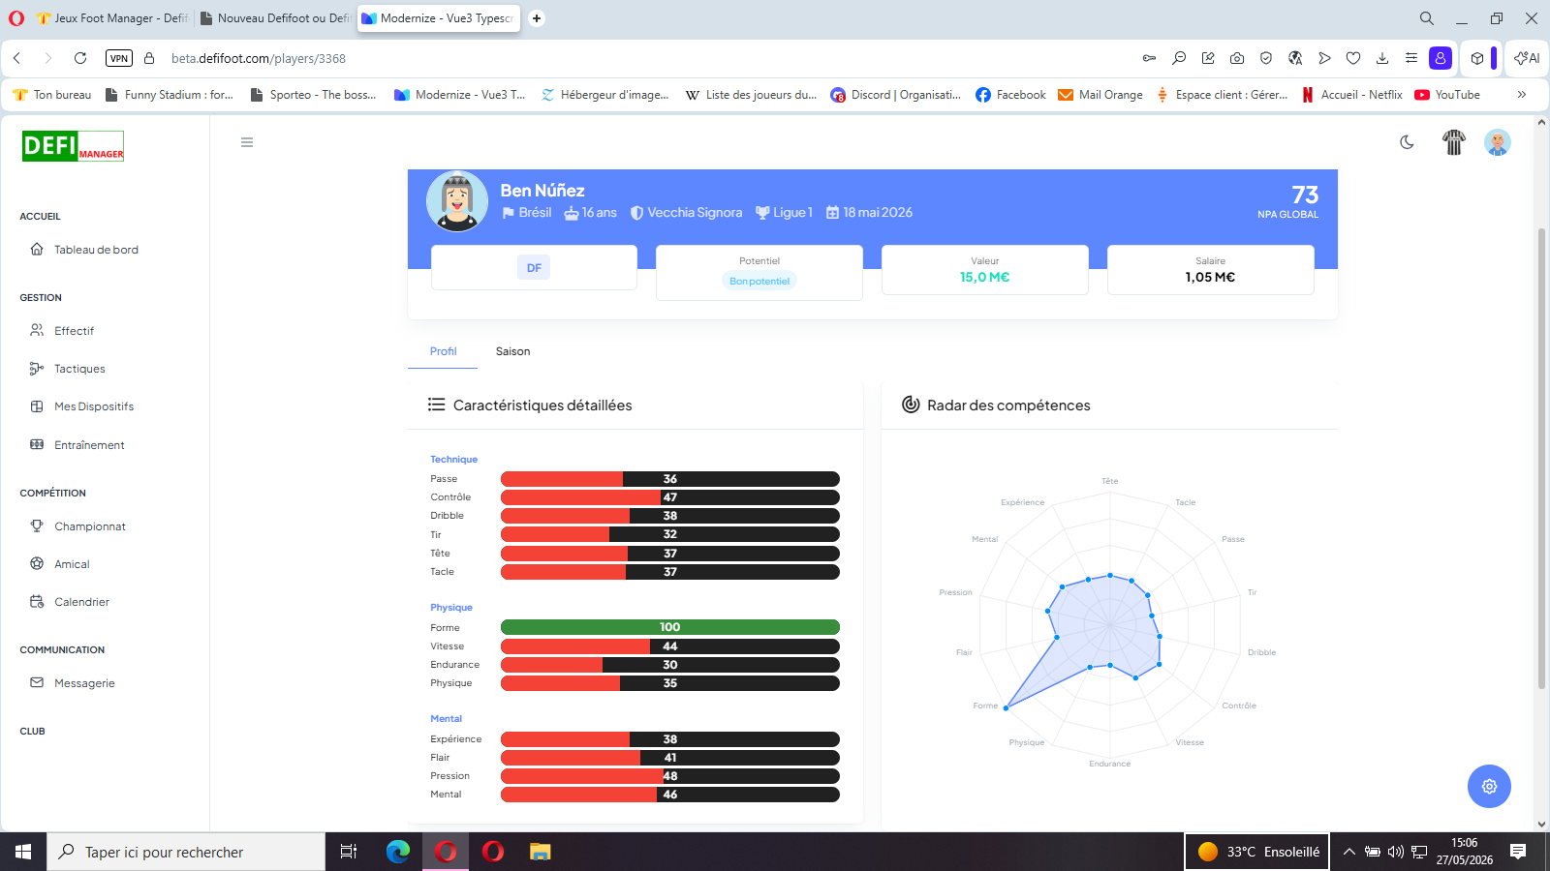Open the user avatar menu
The width and height of the screenshot is (1550, 871).
click(x=1498, y=142)
